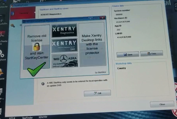Click the Hardware ID value
177x119 pixels.
tap(123, 22)
